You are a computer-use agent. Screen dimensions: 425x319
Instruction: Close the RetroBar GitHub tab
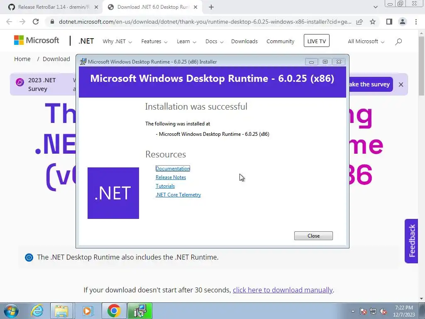96,7
